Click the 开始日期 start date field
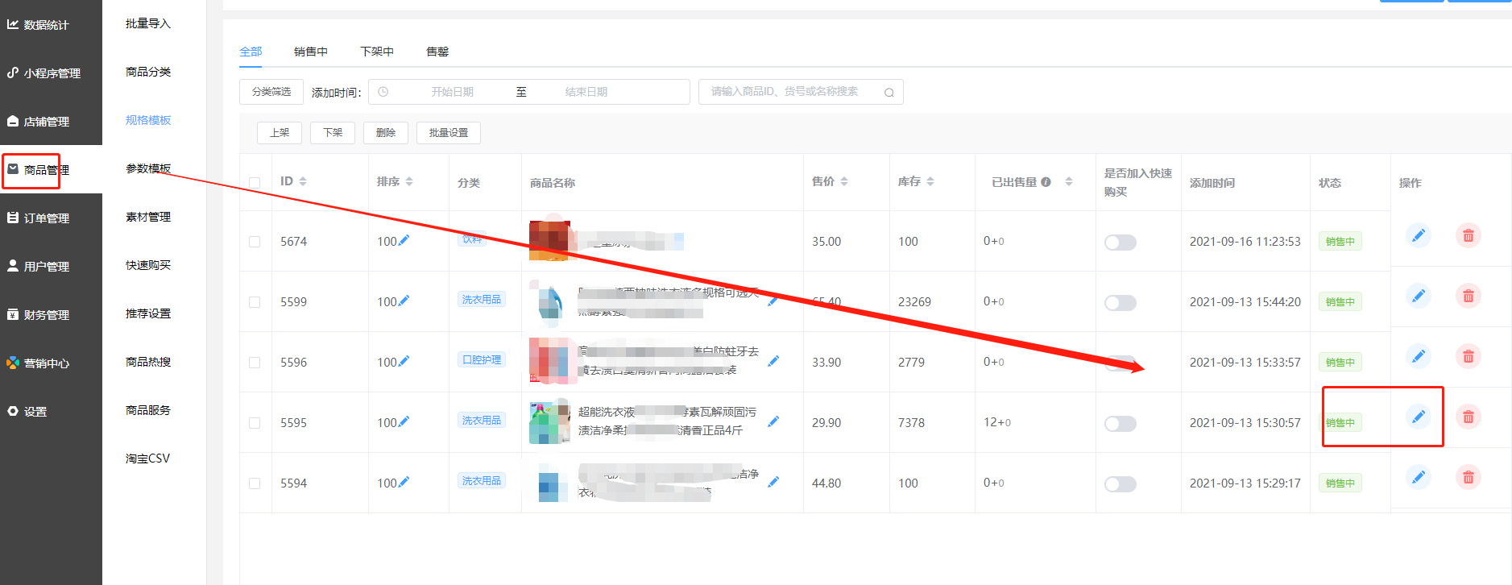This screenshot has width=1512, height=585. 452,92
